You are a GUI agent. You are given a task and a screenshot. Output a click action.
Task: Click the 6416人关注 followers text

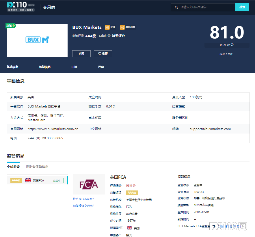pyautogui.click(x=226, y=54)
